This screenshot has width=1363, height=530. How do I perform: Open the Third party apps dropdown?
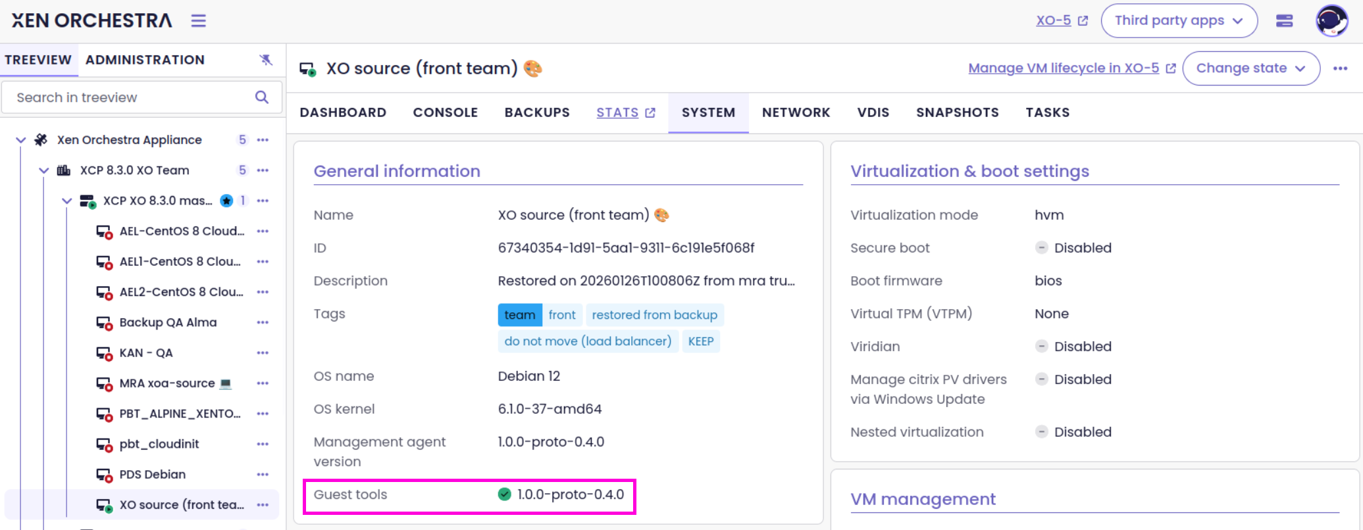pyautogui.click(x=1179, y=21)
